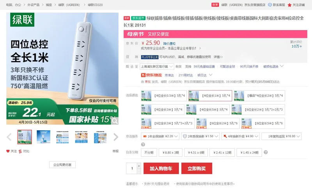Click the help icon beside 白条分期 options
This screenshot has height=188, width=312.
266,152
